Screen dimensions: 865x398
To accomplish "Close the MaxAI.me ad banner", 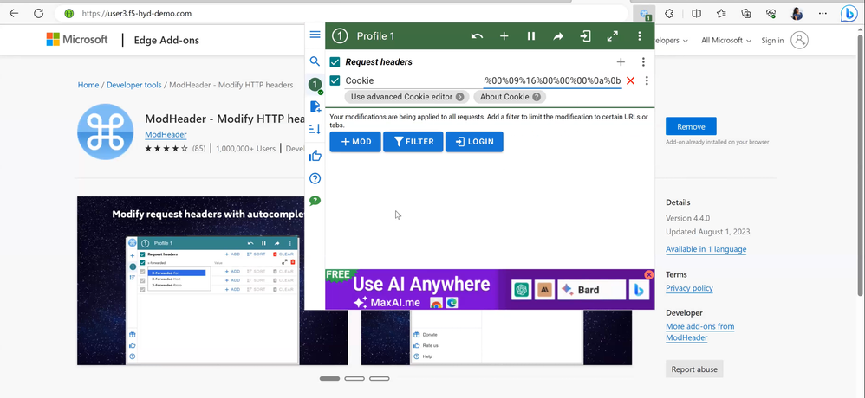I will pyautogui.click(x=648, y=274).
